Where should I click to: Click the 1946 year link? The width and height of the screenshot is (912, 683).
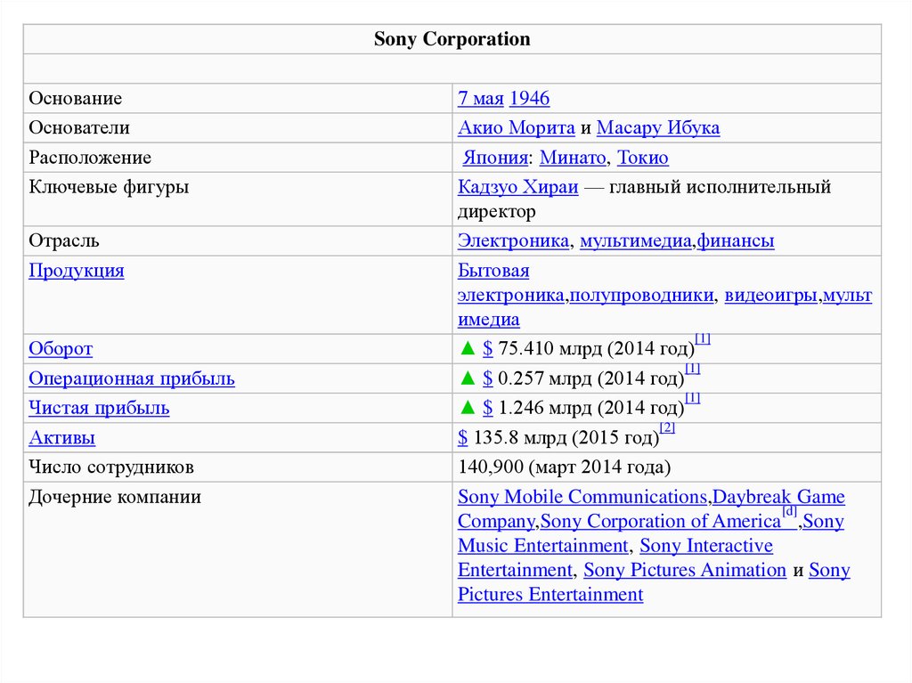tap(529, 99)
